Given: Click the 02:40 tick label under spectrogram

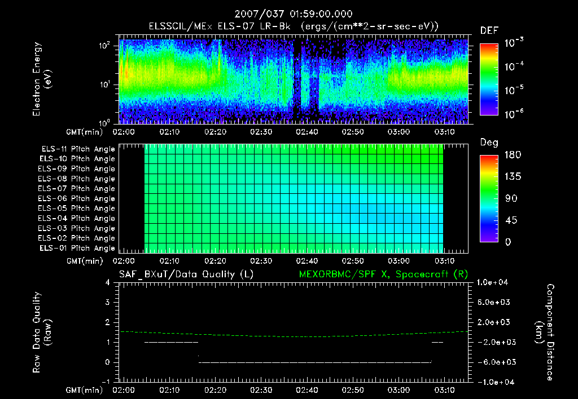Looking at the screenshot, I should pyautogui.click(x=306, y=132).
